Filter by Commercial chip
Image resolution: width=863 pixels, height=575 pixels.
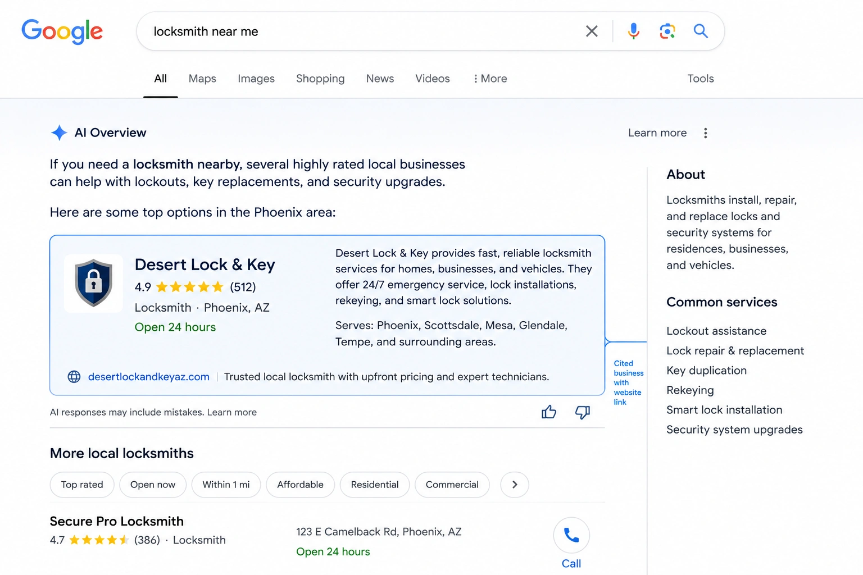[452, 485]
